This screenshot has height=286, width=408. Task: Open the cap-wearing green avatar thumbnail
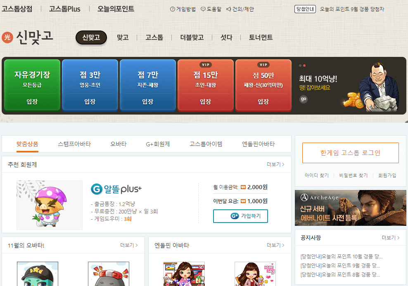(38, 274)
